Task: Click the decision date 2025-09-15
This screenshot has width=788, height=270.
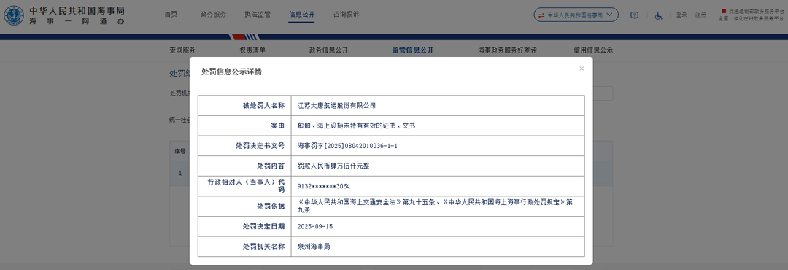Action: [315, 227]
